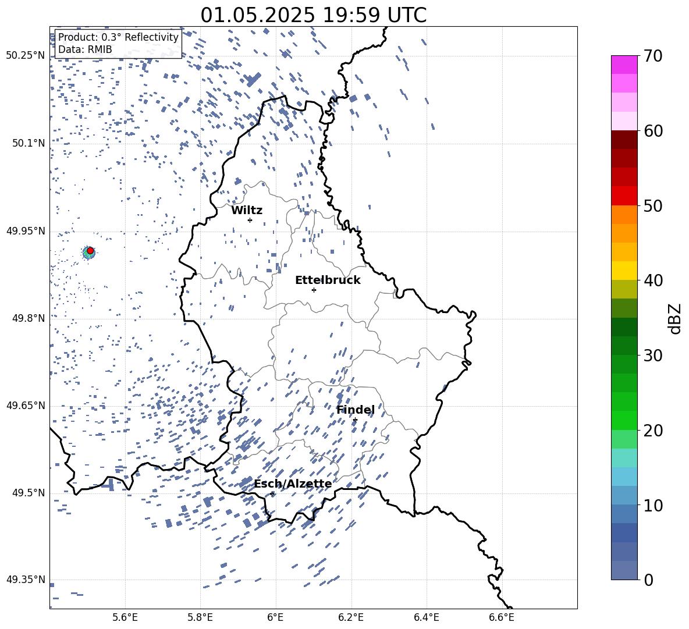Viewport: 689px width, 629px height.
Task: Click the 10 colorbar tick label
Action: [653, 505]
